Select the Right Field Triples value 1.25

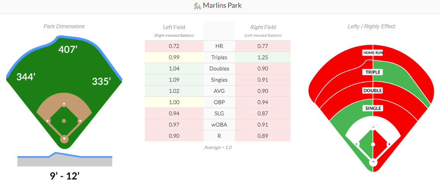coord(263,57)
